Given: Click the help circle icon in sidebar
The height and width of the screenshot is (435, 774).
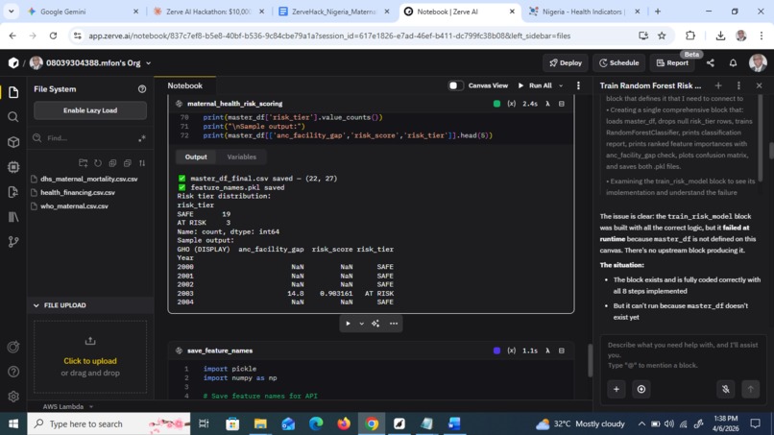Looking at the screenshot, I should click(13, 372).
